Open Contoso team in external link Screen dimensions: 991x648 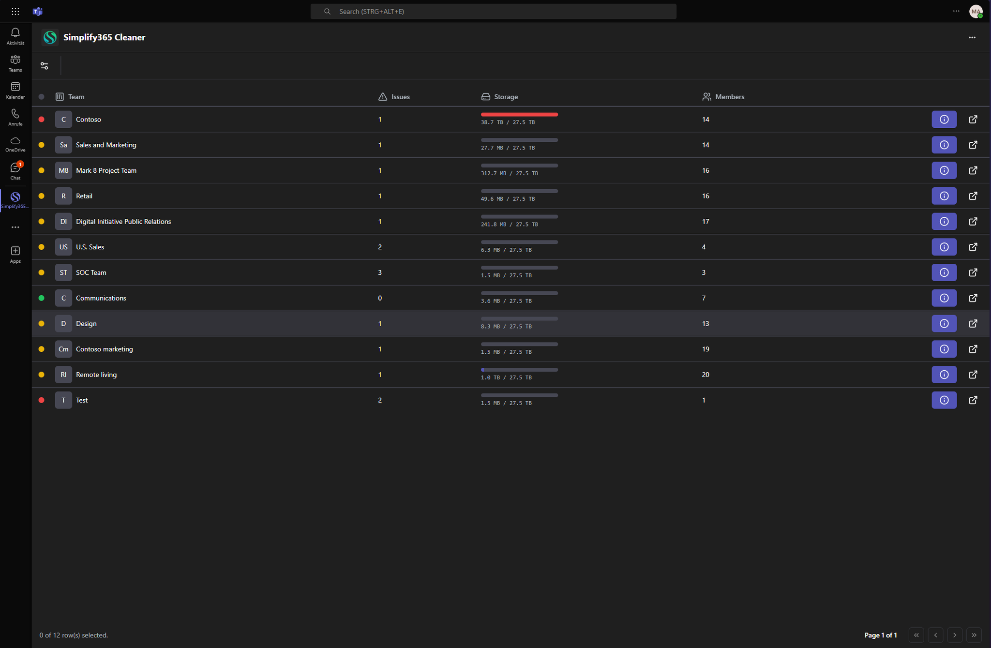click(973, 120)
